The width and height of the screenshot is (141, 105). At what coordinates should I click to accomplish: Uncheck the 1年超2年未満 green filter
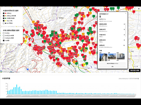[4, 18]
